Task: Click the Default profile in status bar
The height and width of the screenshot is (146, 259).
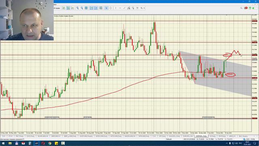Action: (169, 139)
